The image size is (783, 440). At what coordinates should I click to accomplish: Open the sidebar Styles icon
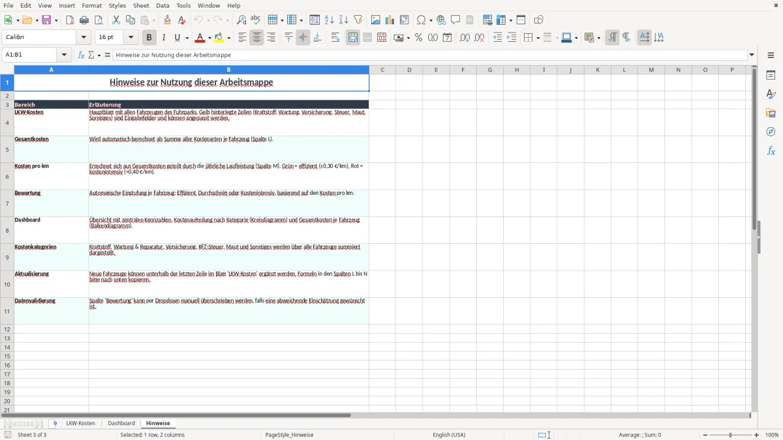[x=771, y=95]
